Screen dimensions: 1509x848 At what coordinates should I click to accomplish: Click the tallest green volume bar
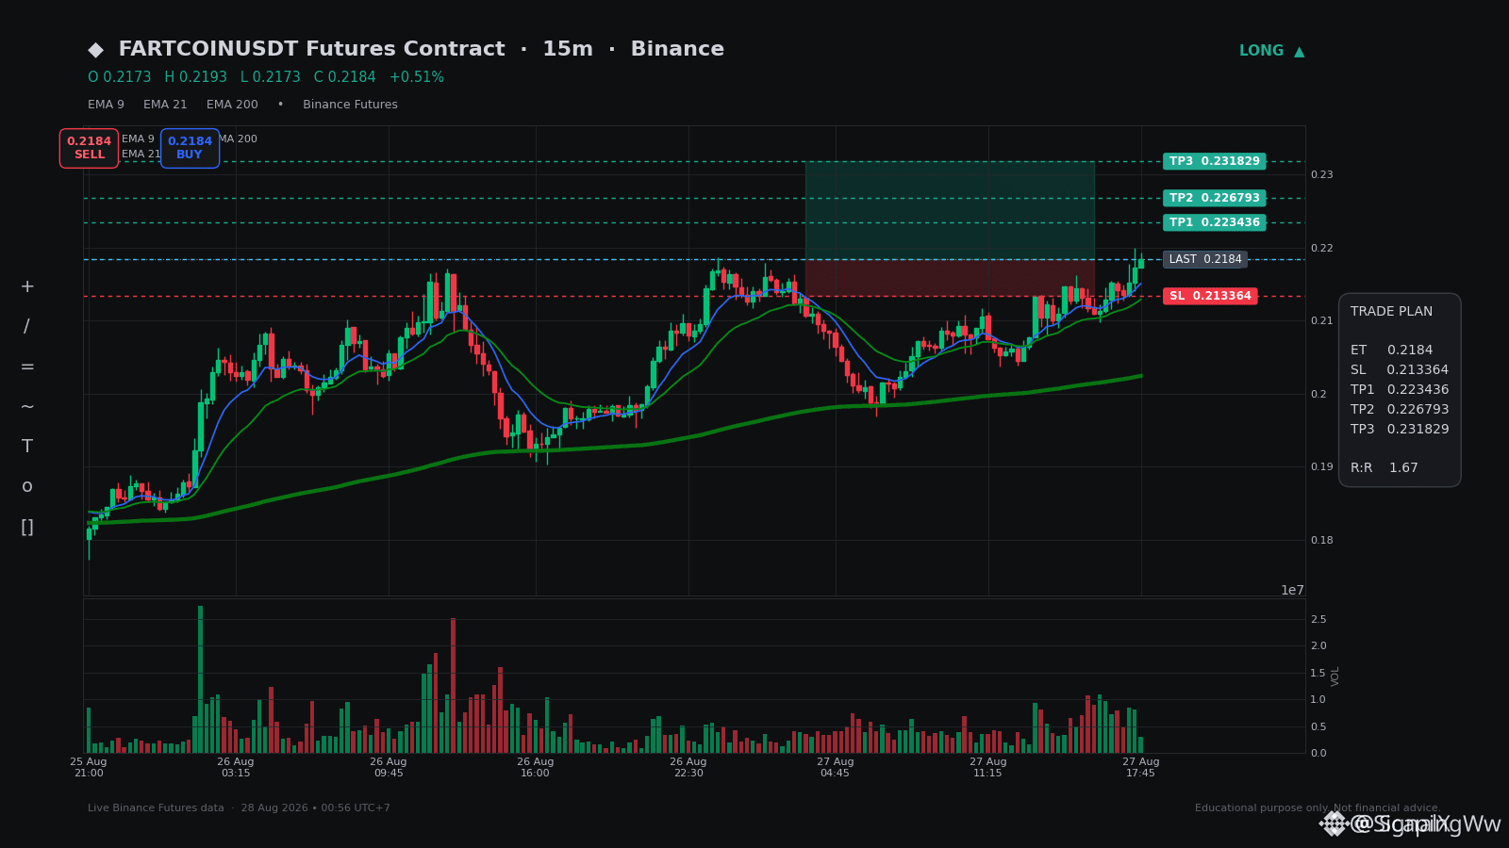200,679
